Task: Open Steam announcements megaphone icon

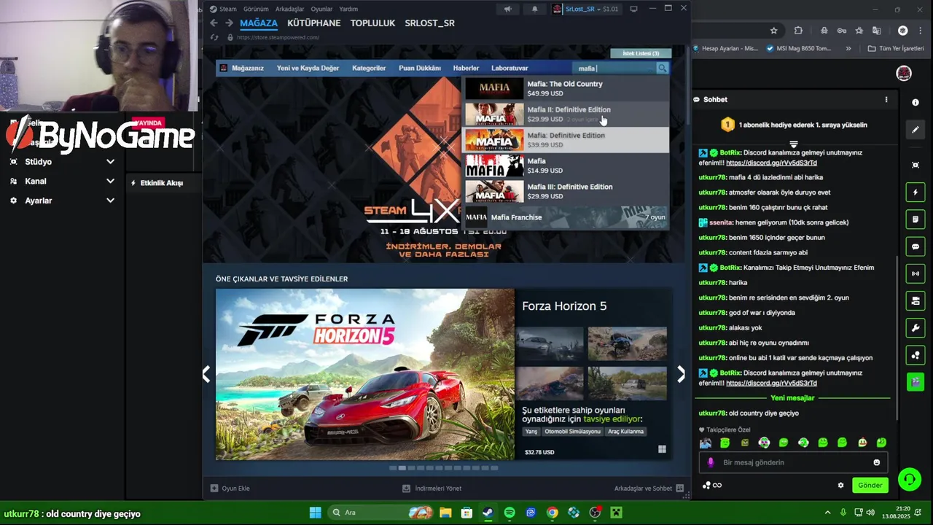Action: [508, 9]
